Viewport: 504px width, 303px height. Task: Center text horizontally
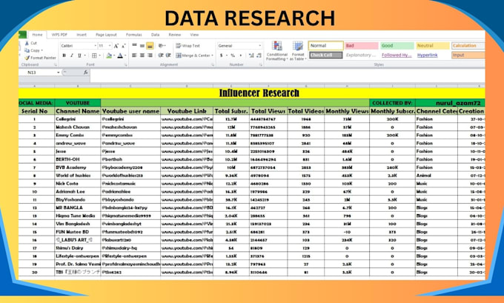(x=142, y=56)
